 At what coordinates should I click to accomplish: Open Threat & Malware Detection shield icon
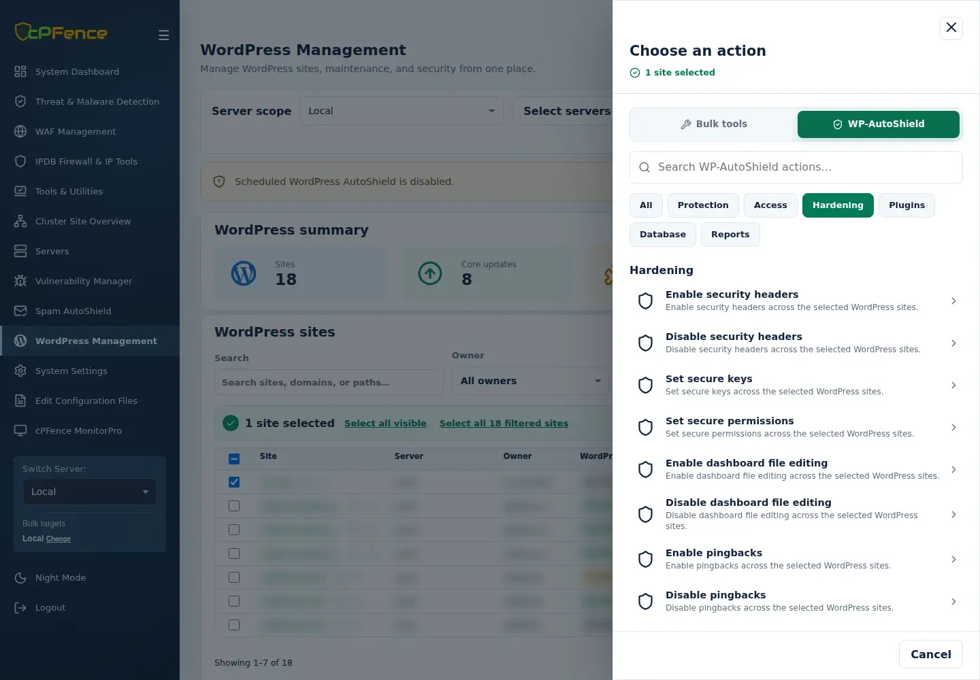[x=20, y=101]
